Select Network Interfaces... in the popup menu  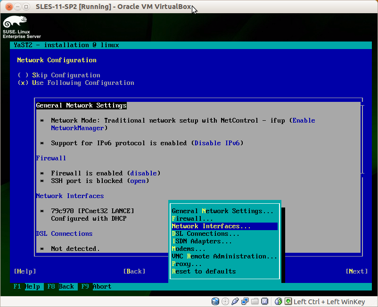[x=224, y=226]
